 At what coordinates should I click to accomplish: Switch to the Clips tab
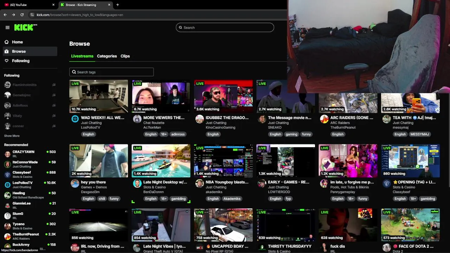(x=125, y=56)
